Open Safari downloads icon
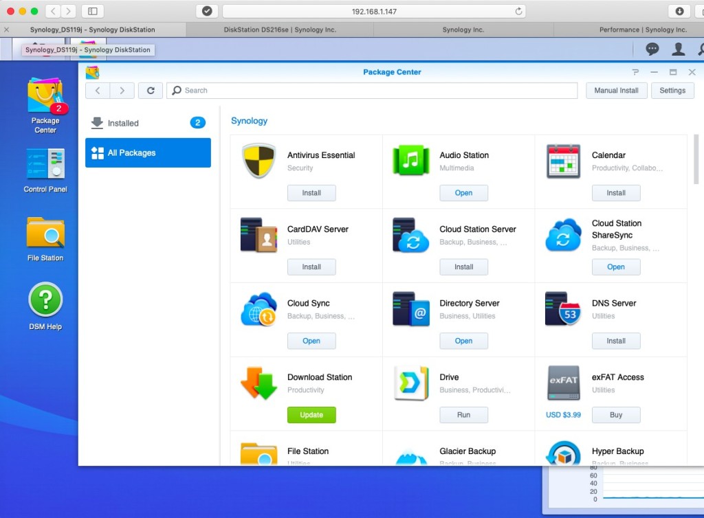This screenshot has height=518, width=704. tap(679, 11)
